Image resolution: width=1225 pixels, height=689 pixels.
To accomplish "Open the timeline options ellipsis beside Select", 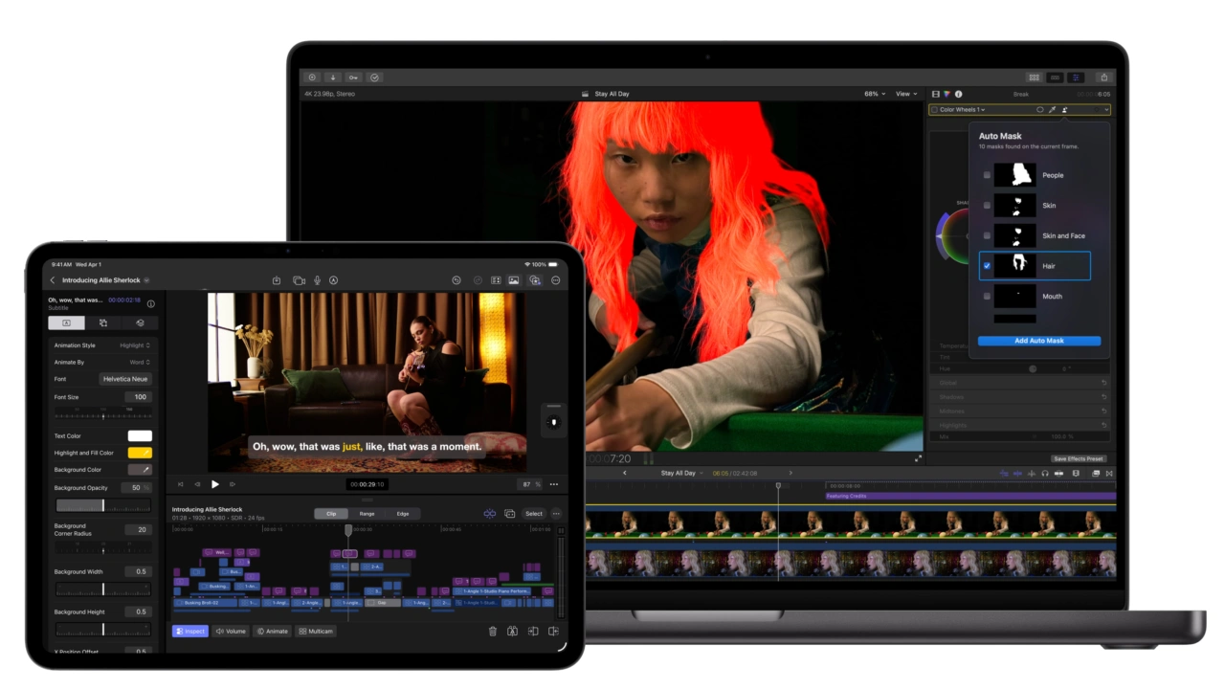I will click(555, 514).
